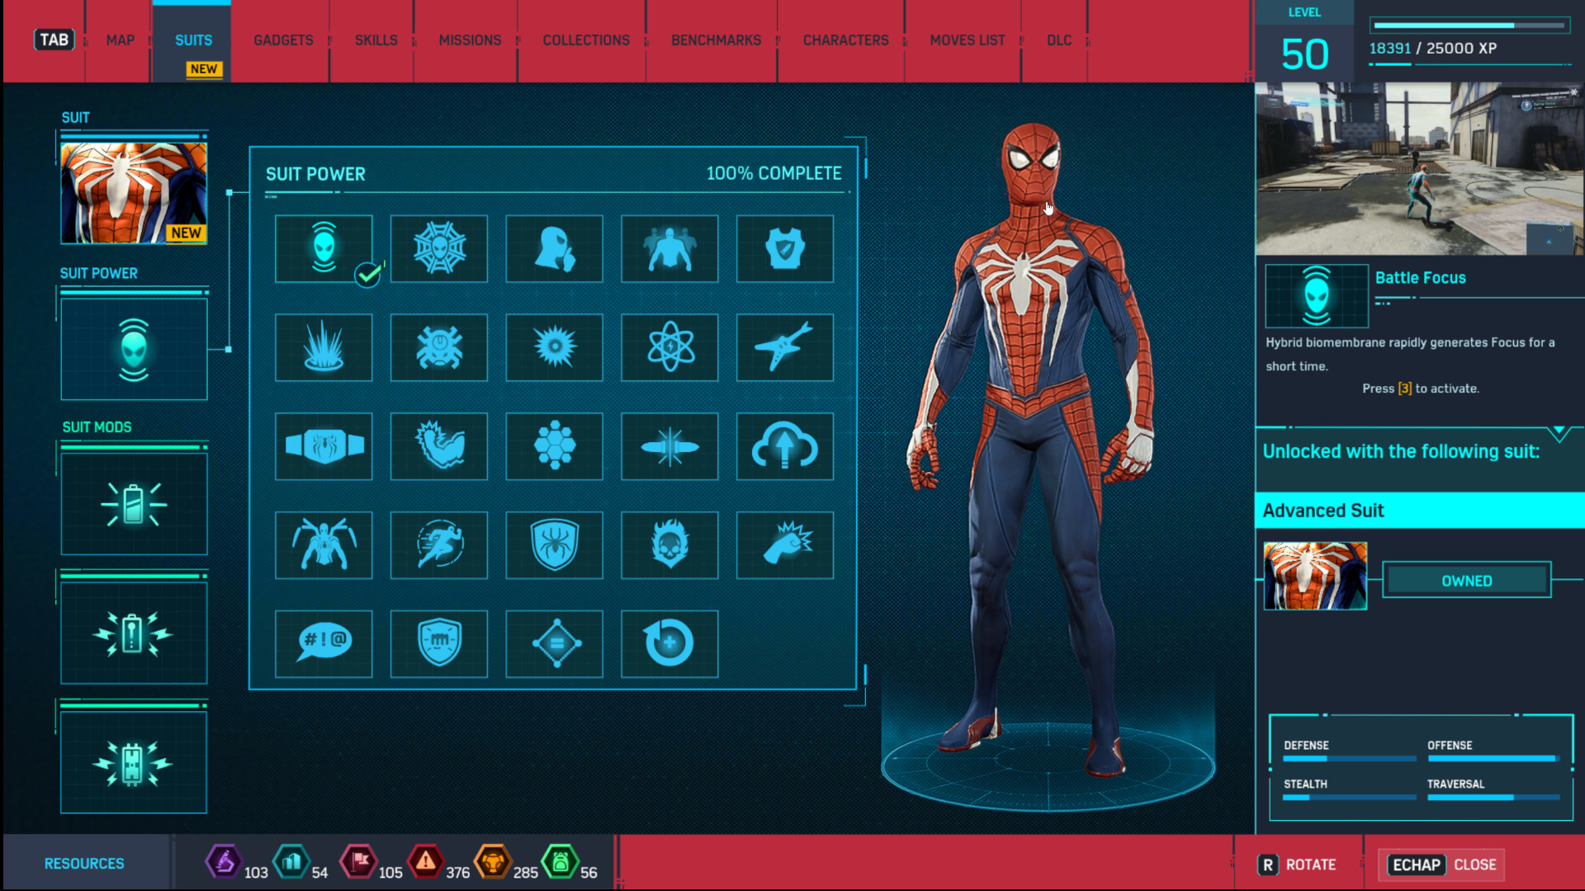This screenshot has width=1585, height=891.
Task: Open the COLLECTIONS menu tab
Action: click(x=584, y=40)
